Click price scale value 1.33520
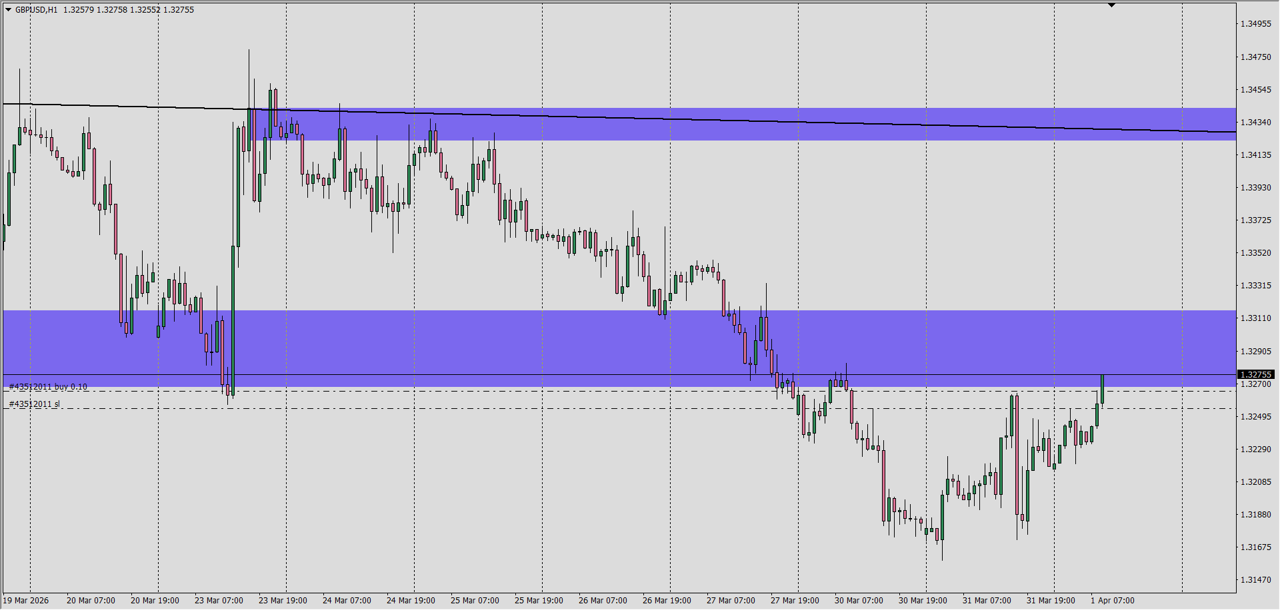 (x=1255, y=253)
